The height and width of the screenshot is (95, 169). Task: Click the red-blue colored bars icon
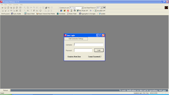[61, 11]
